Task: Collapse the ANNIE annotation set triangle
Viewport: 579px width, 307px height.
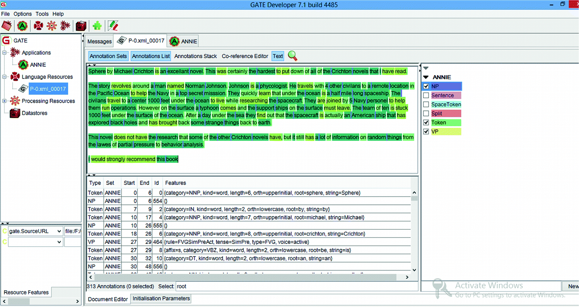Action: 426,77
